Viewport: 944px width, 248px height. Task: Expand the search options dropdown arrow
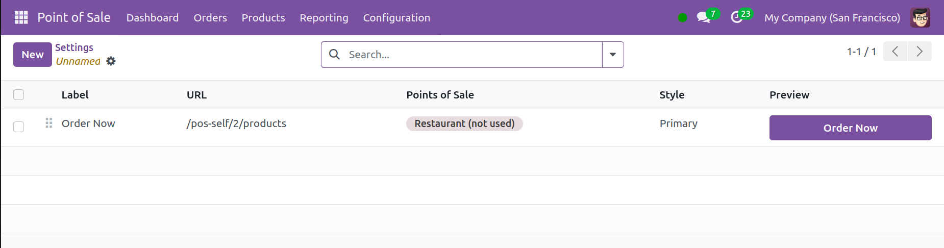(612, 55)
